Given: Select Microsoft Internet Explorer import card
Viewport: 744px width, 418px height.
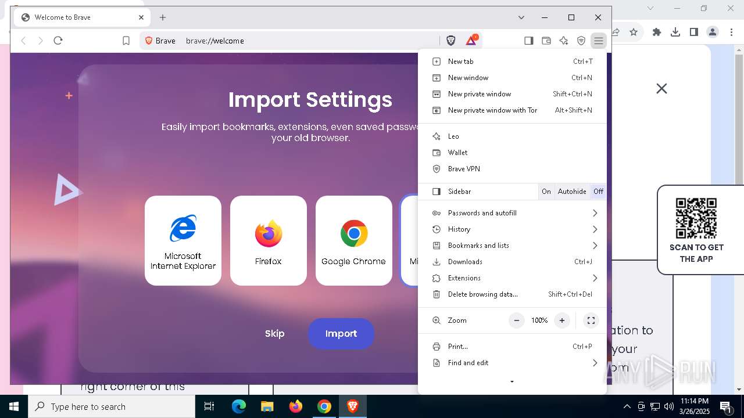Looking at the screenshot, I should click(183, 240).
